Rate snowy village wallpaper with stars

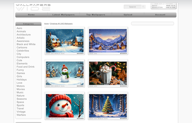(80, 54)
